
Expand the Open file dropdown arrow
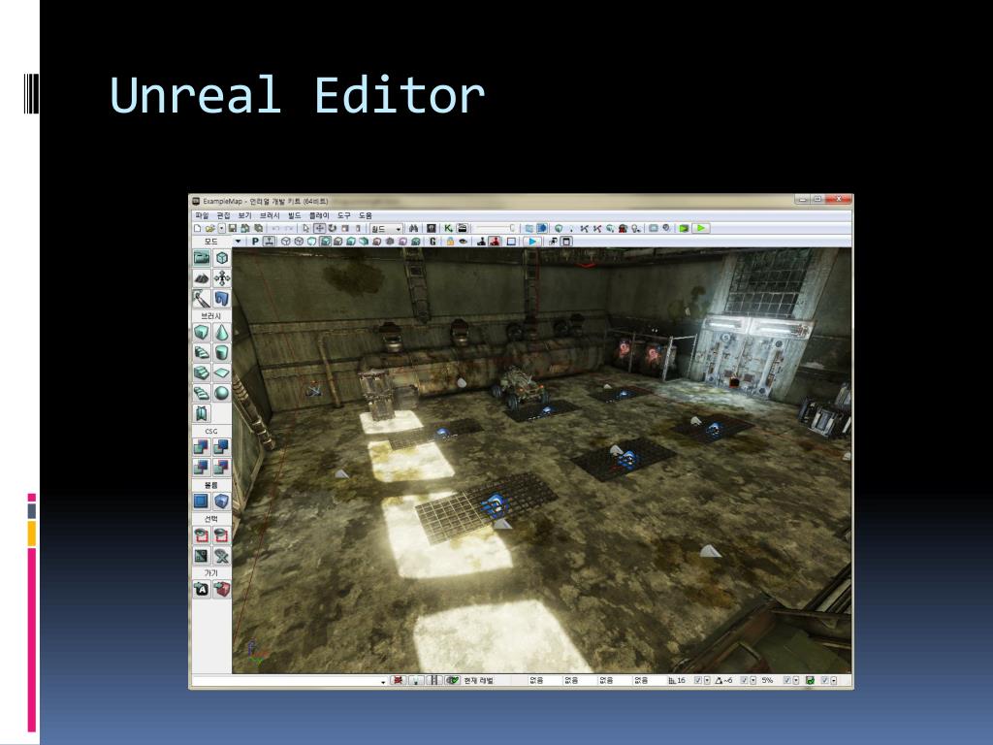click(222, 228)
